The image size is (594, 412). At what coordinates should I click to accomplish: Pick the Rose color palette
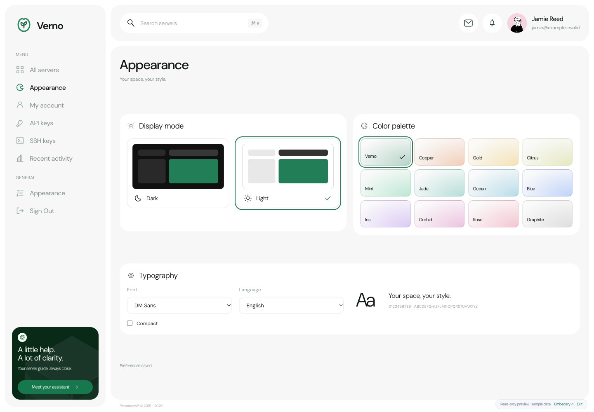click(493, 214)
